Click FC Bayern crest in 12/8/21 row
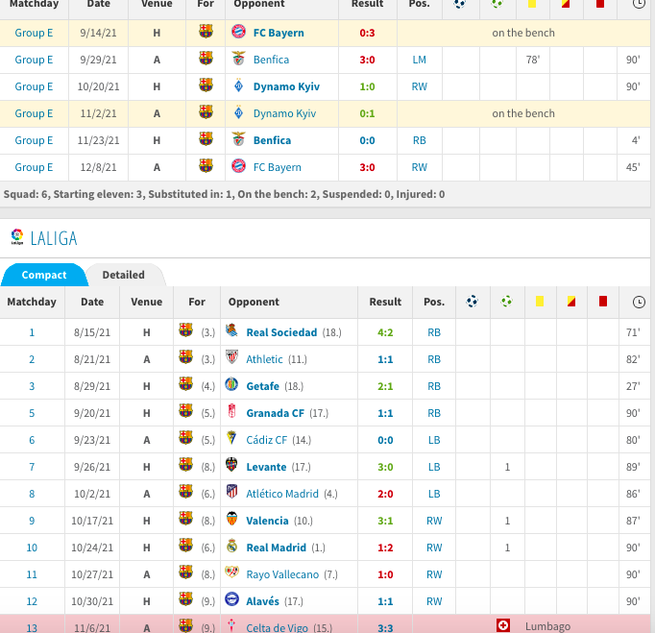 (238, 166)
